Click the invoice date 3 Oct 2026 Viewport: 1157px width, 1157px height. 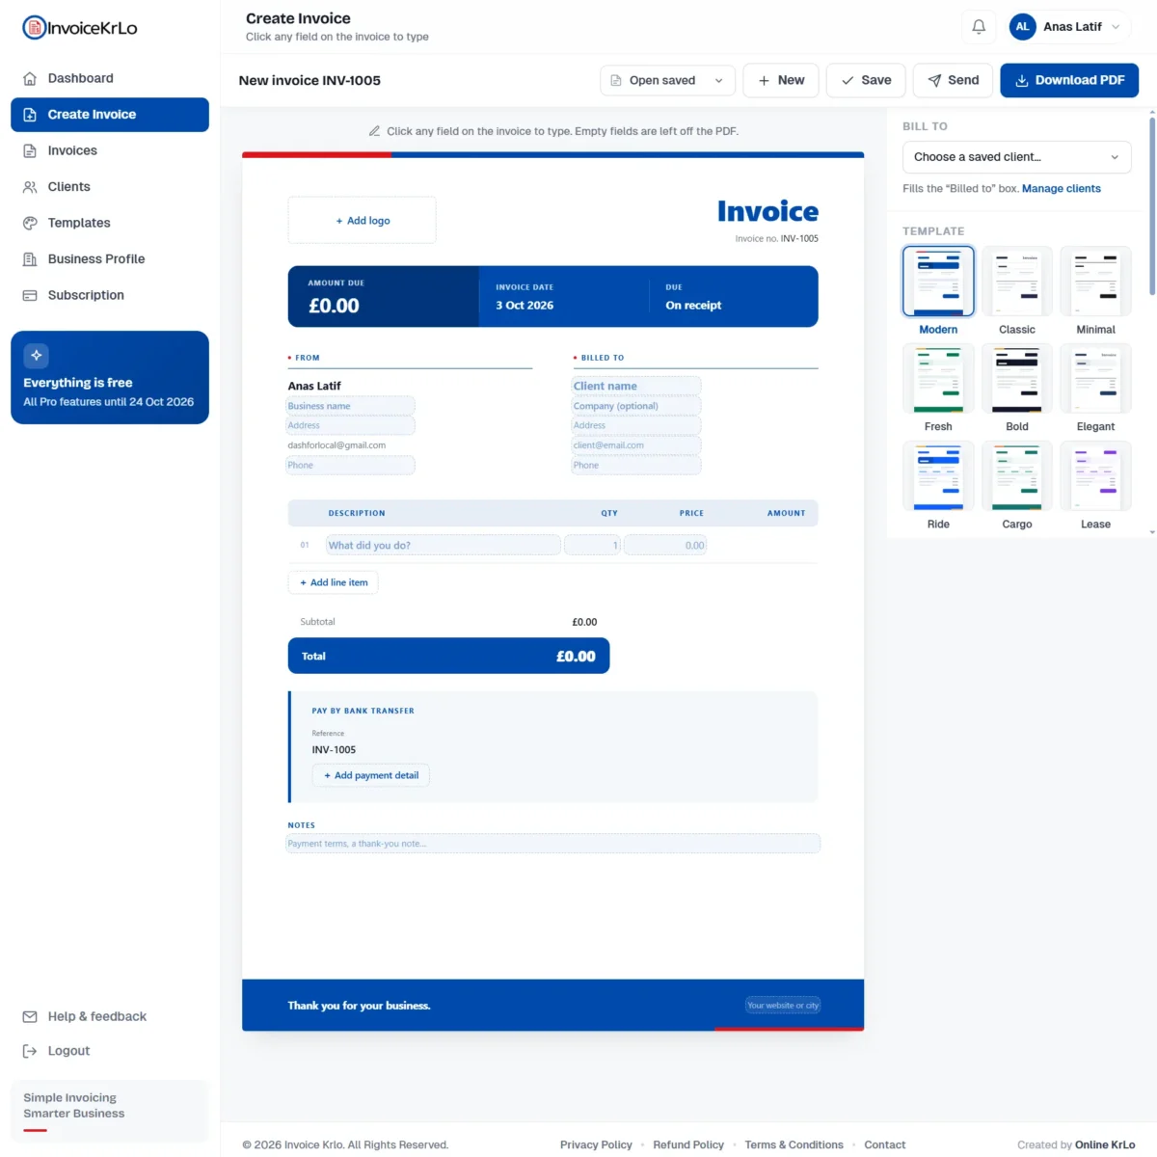525,306
